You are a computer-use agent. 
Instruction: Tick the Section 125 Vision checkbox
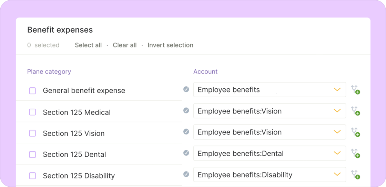click(32, 133)
